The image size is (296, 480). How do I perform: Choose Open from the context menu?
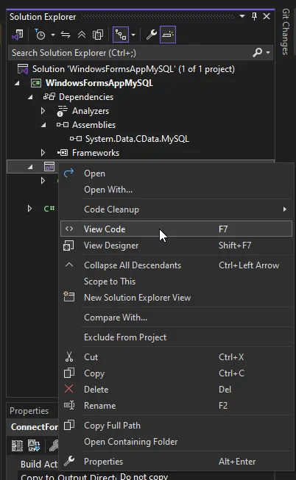point(176,173)
